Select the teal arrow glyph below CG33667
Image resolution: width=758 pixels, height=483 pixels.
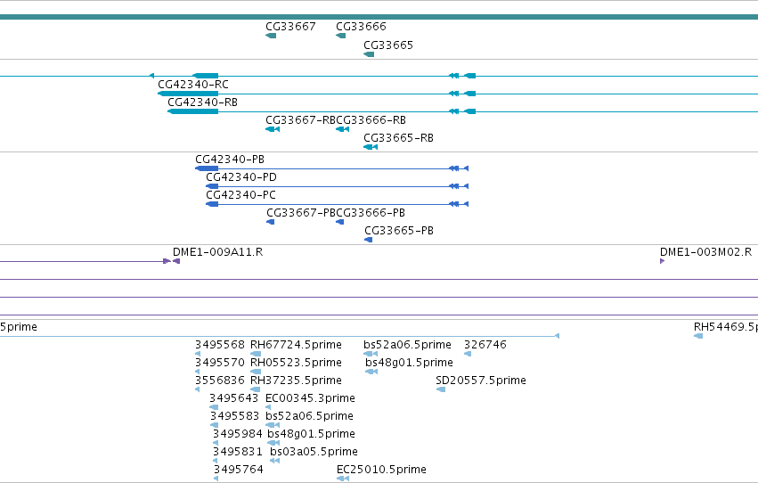[271, 36]
